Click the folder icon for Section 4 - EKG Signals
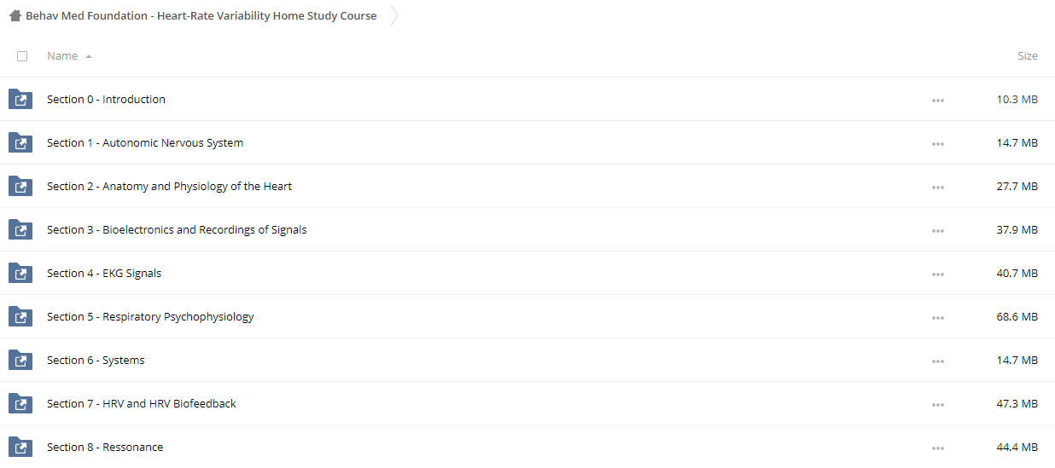 (x=20, y=274)
